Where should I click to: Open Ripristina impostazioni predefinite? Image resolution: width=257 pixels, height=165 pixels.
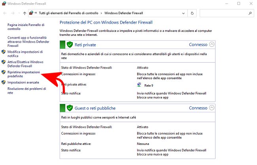tap(24, 74)
